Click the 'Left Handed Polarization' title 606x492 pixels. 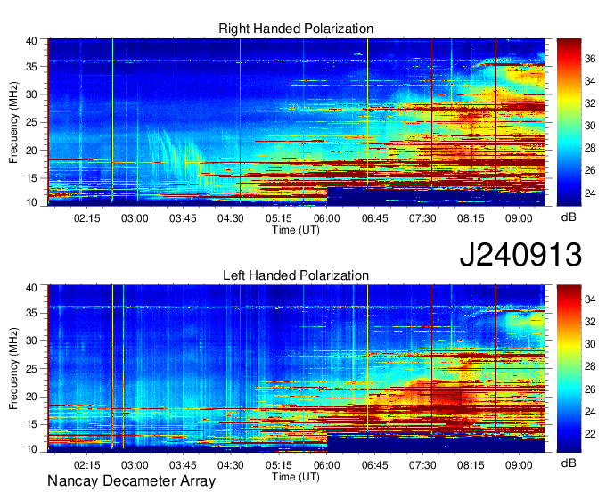(296, 275)
